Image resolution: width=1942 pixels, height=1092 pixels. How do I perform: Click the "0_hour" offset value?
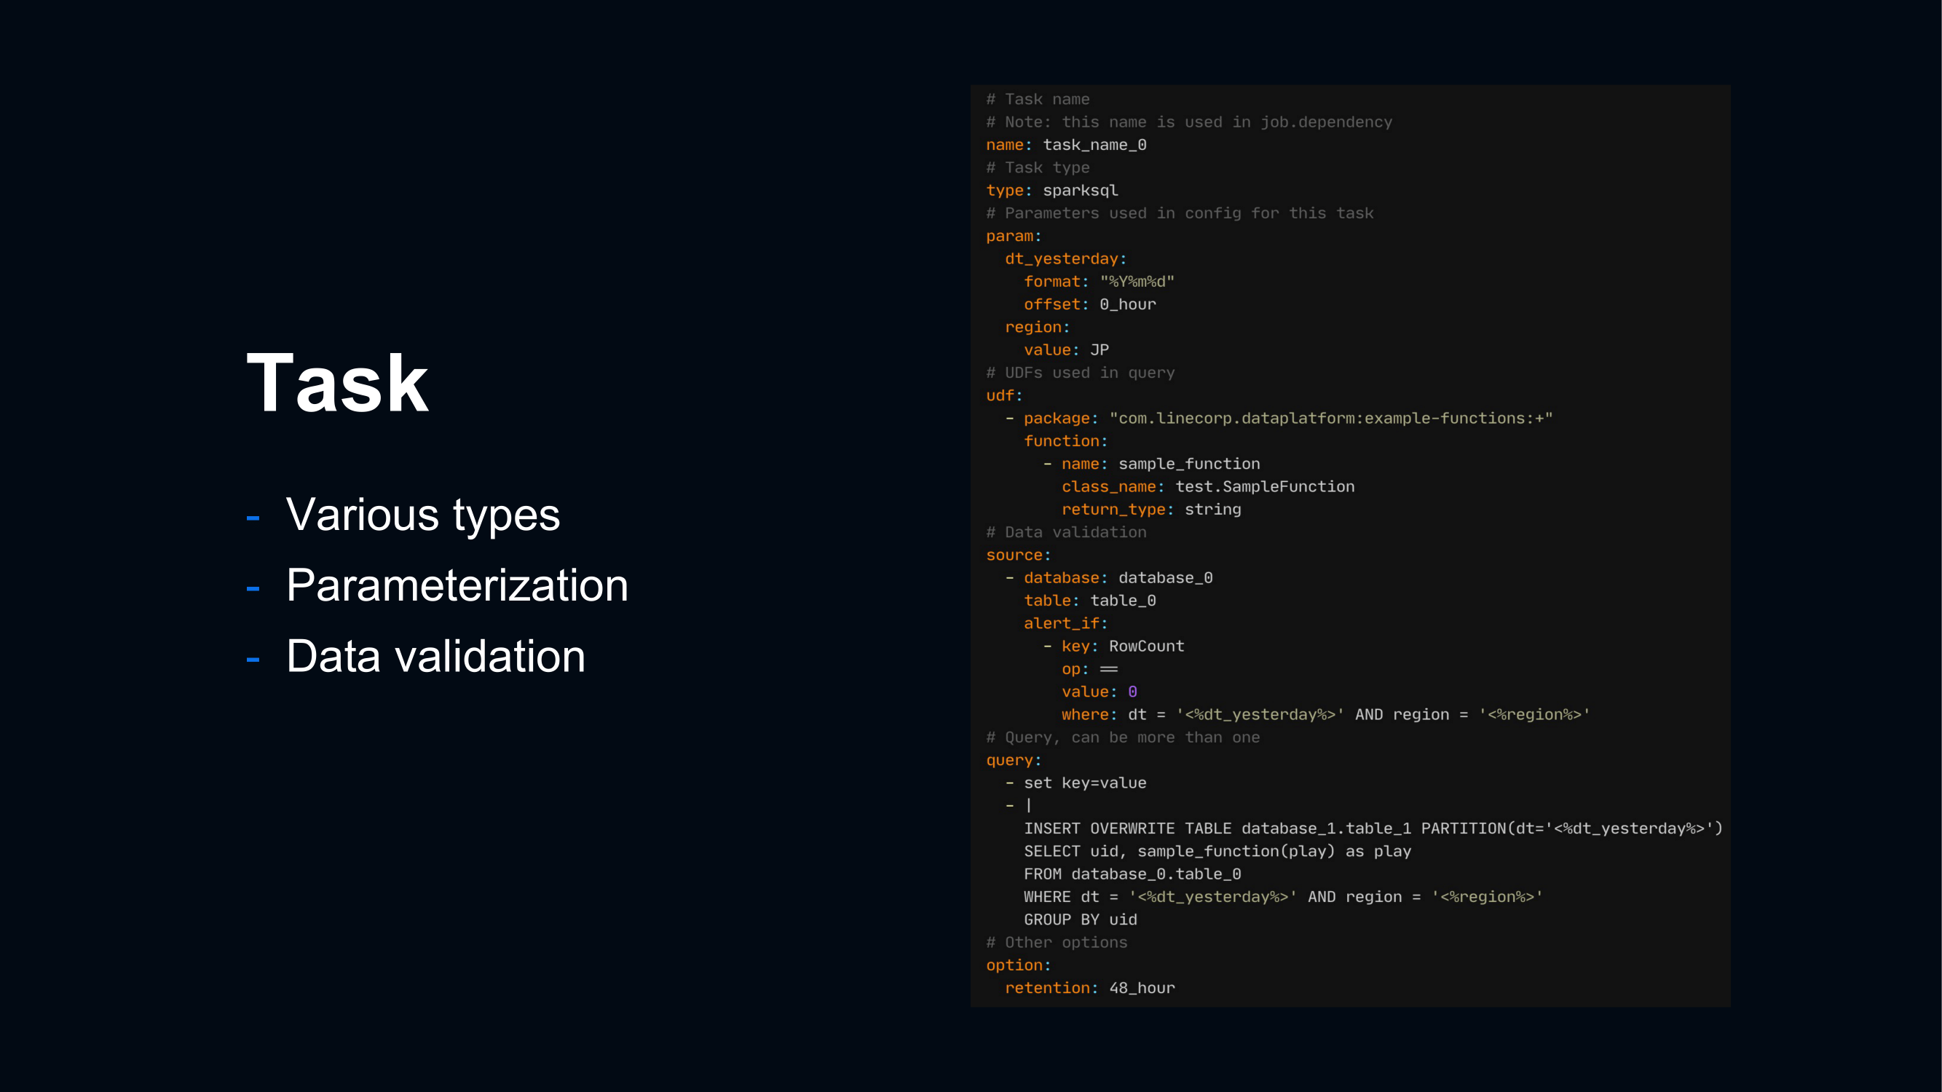[x=1126, y=304]
